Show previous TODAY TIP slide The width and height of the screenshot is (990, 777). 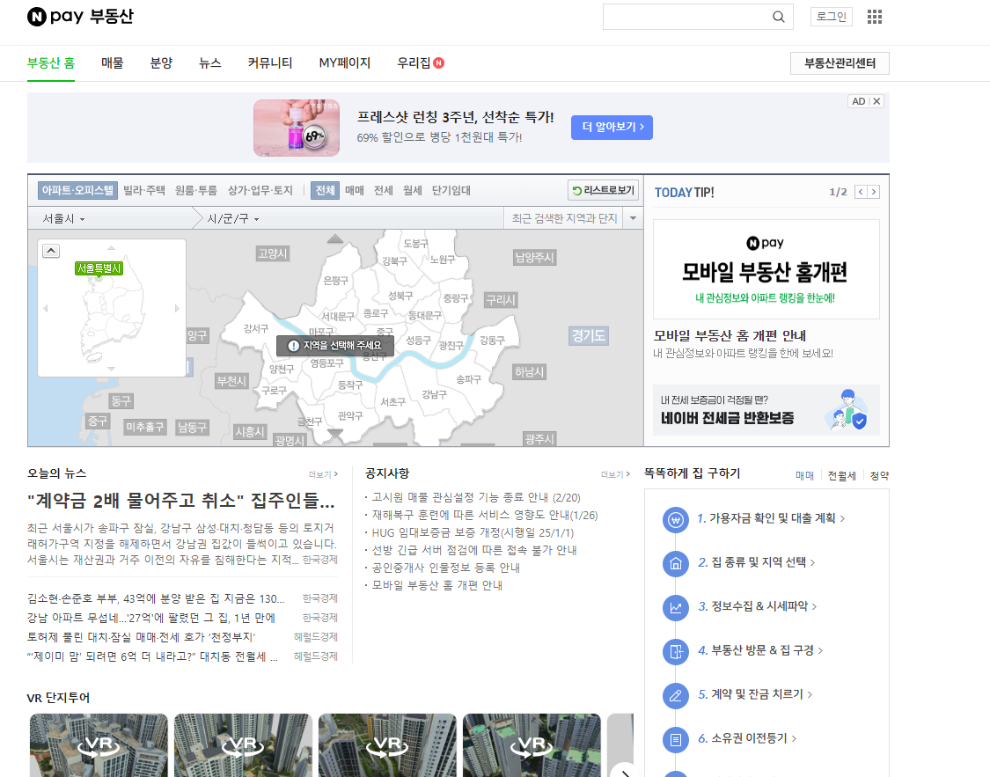pos(861,192)
